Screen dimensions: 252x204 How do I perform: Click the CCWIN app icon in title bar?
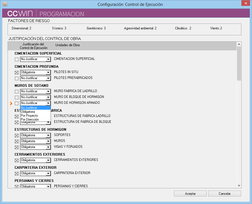(x=5, y=4)
